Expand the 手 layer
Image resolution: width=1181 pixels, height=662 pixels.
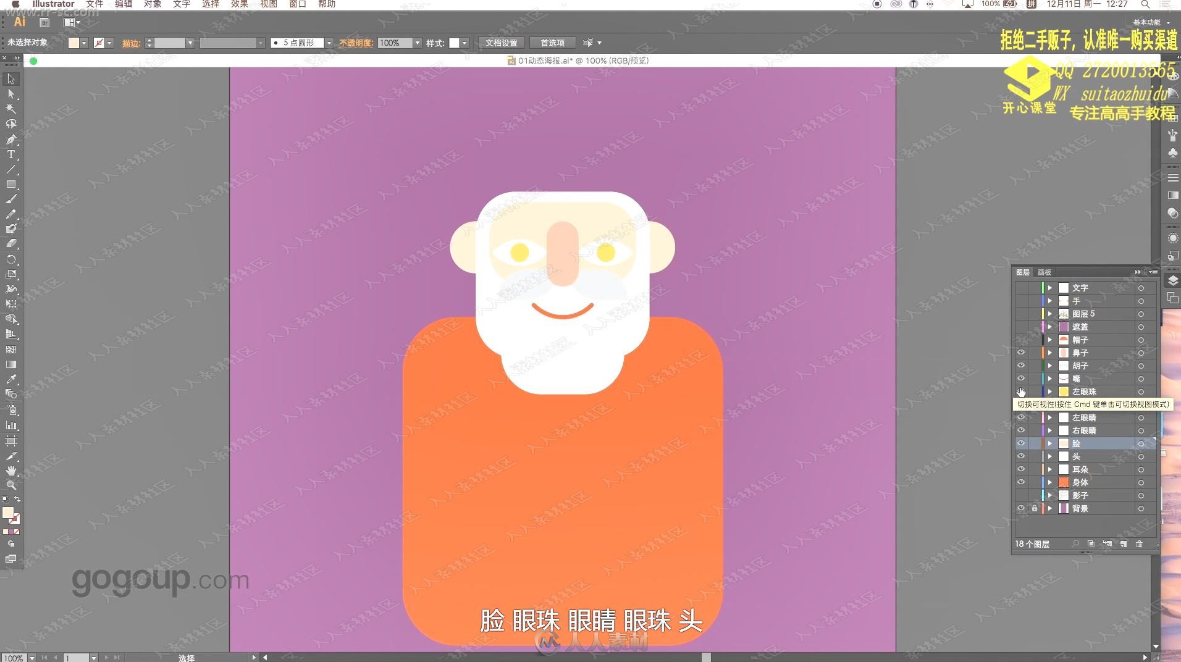click(1049, 301)
